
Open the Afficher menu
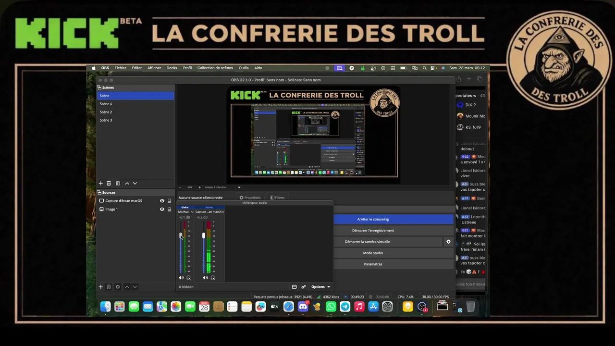tap(154, 68)
